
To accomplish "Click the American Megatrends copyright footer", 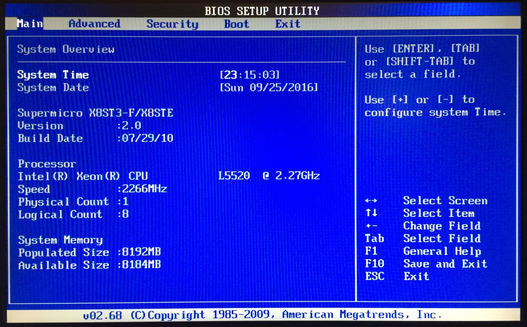I will [x=262, y=315].
